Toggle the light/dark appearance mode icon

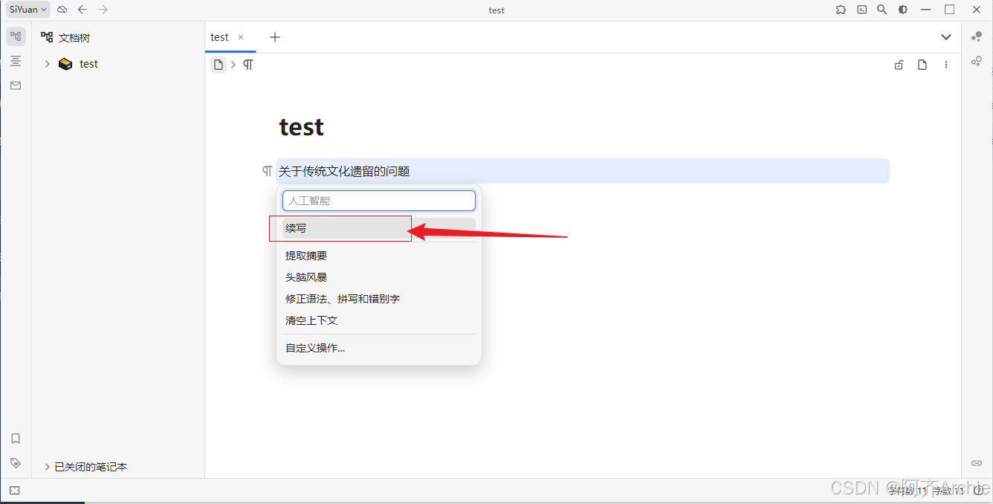tap(902, 10)
